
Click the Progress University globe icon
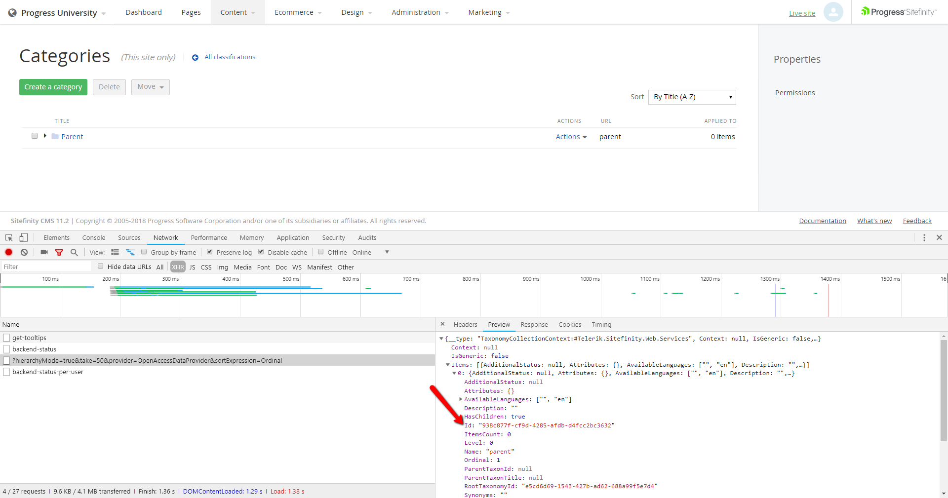pos(12,13)
